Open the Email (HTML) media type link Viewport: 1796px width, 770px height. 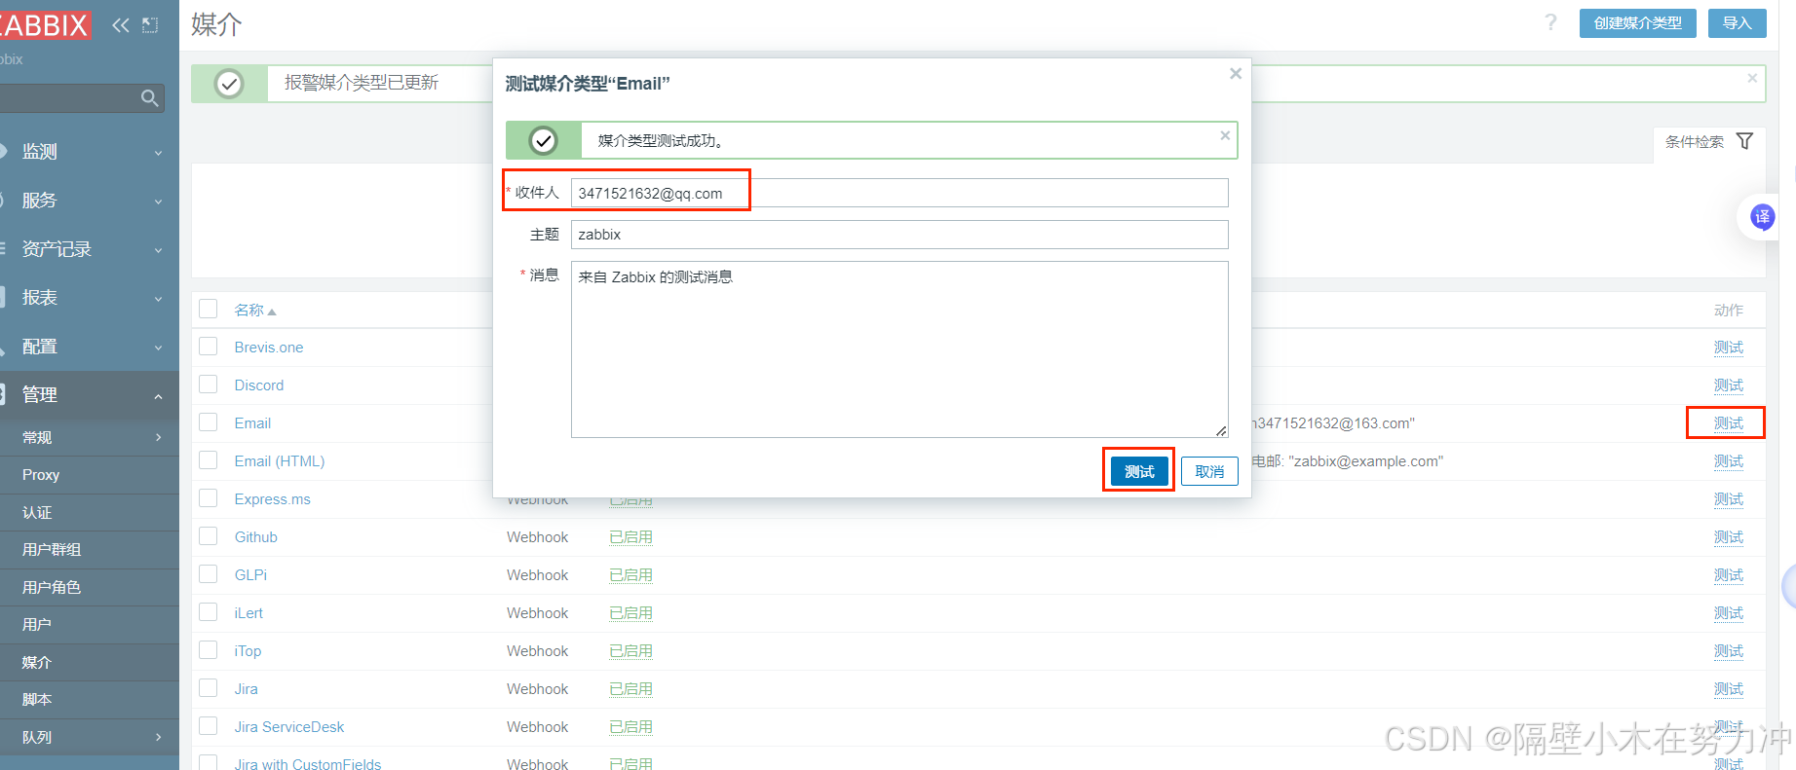[x=280, y=461]
